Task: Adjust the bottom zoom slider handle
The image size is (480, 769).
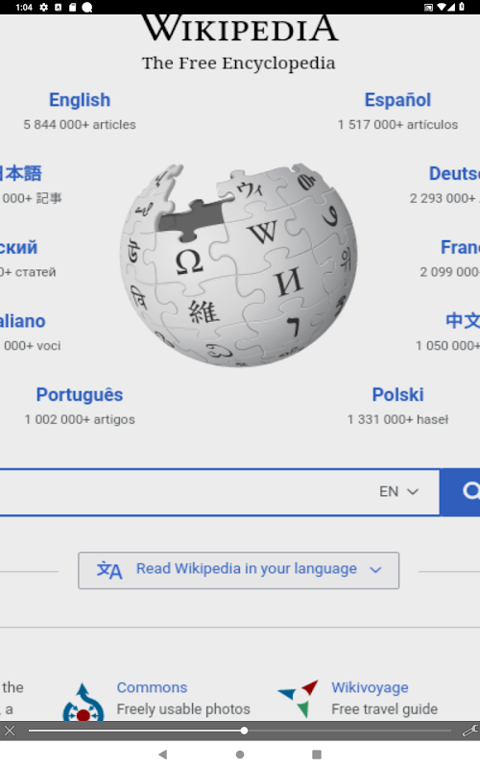Action: [x=244, y=731]
